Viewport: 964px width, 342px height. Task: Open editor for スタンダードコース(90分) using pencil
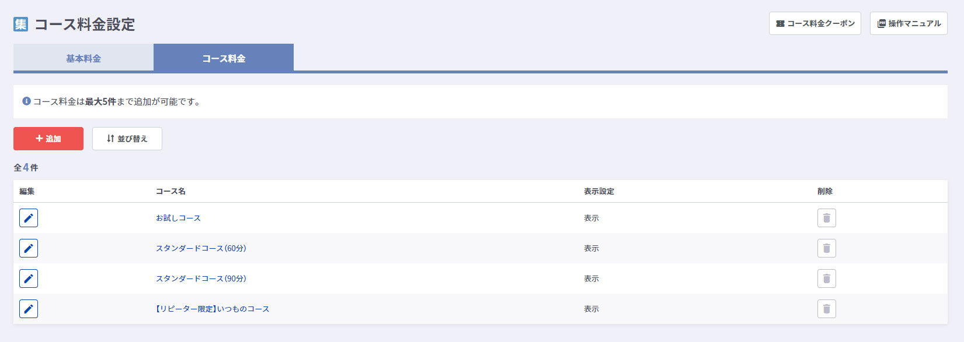coord(29,278)
